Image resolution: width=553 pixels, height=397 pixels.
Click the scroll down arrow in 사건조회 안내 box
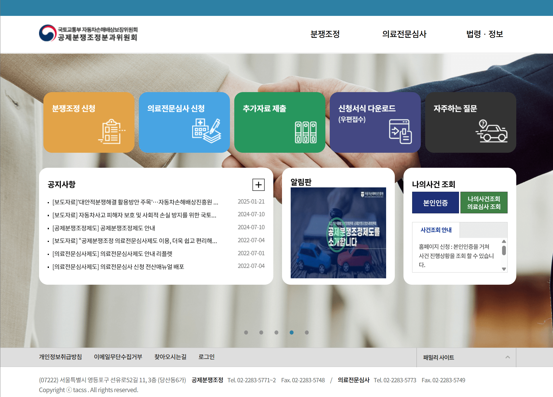point(504,269)
